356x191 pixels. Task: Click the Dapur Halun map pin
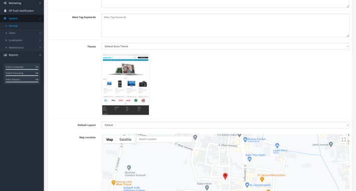(207, 188)
